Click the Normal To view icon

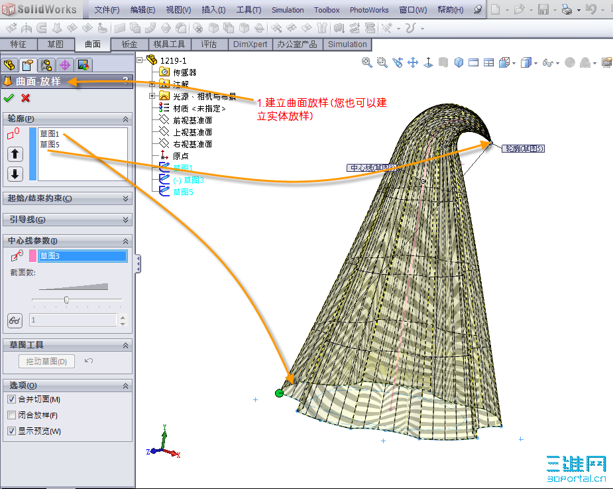pyautogui.click(x=428, y=62)
